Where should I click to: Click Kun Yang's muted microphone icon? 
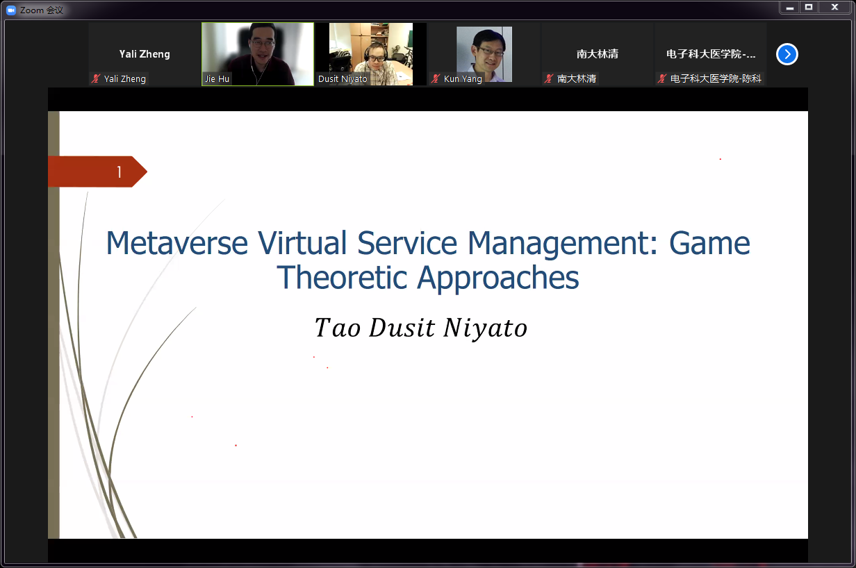coord(436,79)
